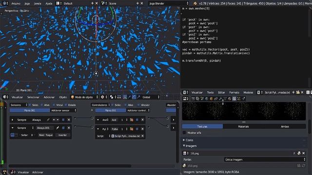Toggle the Nível button on the sensor
This screenshot has height=175, width=312.
(x=41, y=135)
